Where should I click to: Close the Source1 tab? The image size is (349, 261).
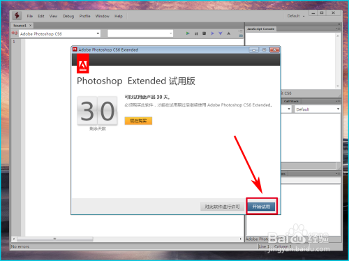click(30, 25)
